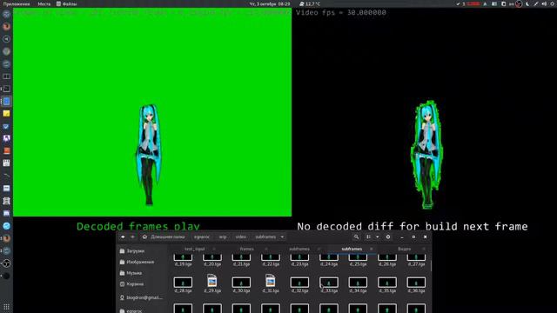Open search in the file manager
Screen dimensions: 557x313
tap(356, 236)
